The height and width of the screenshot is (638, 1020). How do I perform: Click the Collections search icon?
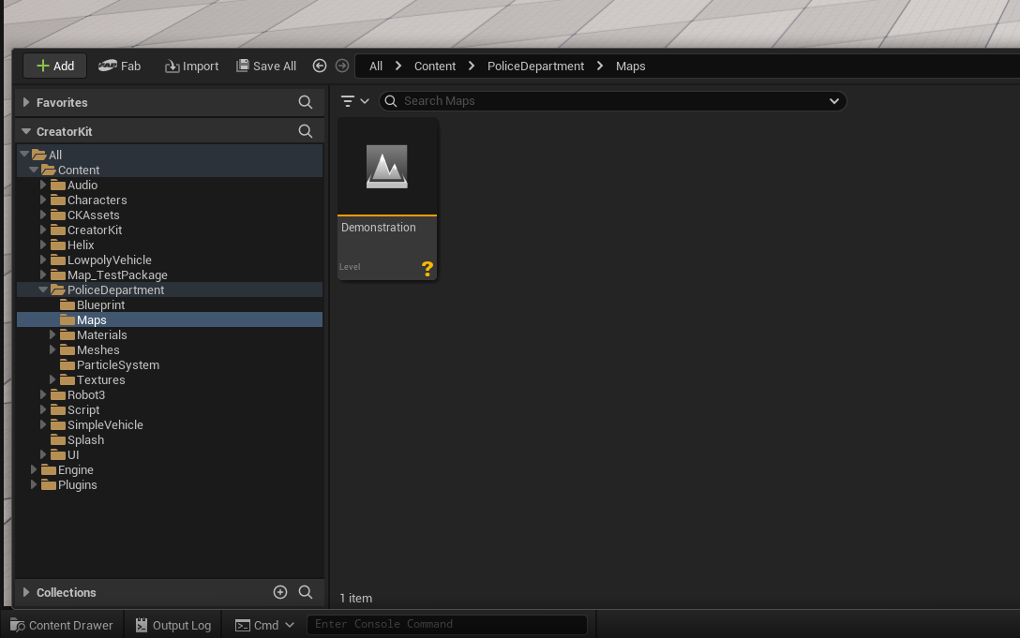[x=306, y=592]
